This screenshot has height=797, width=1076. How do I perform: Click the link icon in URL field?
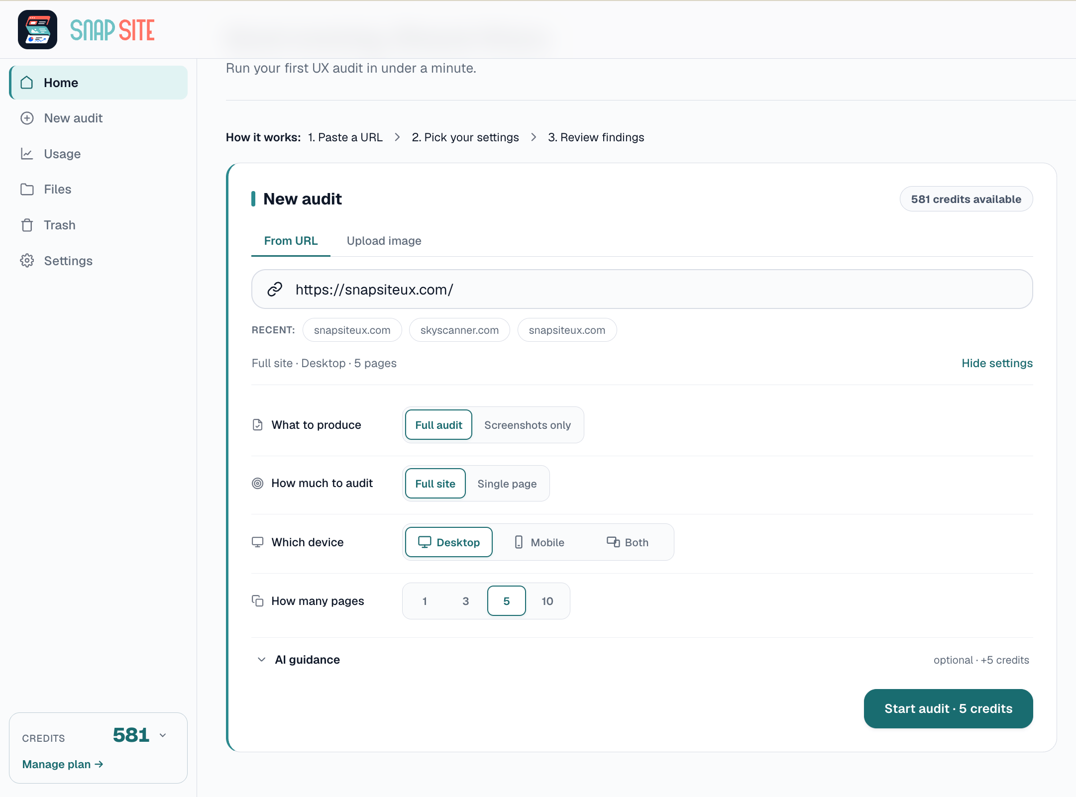tap(275, 289)
